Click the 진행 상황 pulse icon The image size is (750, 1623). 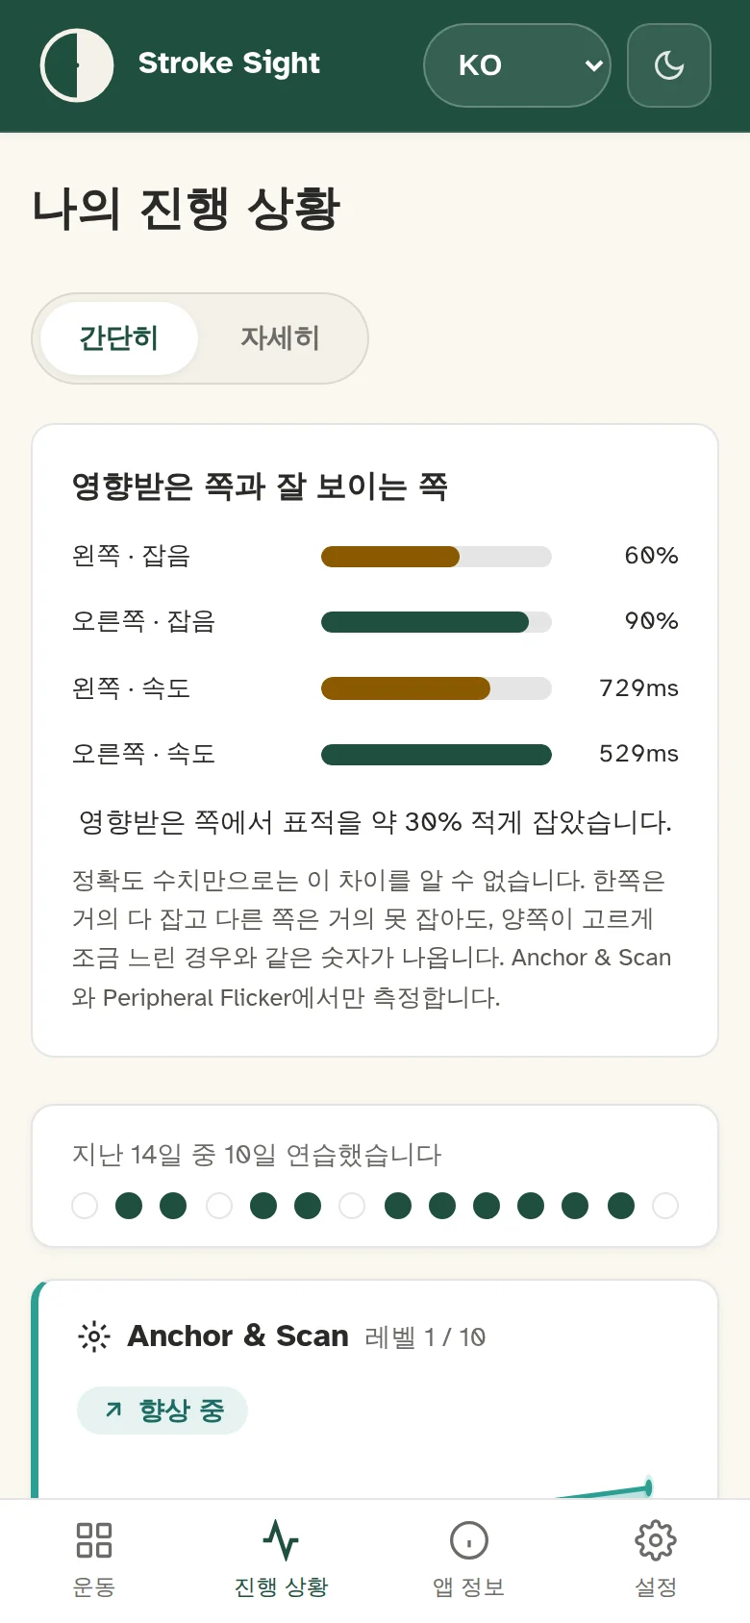coord(281,1539)
